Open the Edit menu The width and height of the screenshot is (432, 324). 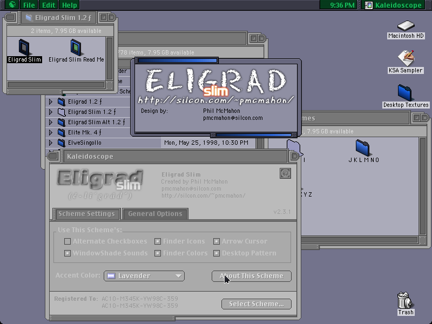(49, 5)
